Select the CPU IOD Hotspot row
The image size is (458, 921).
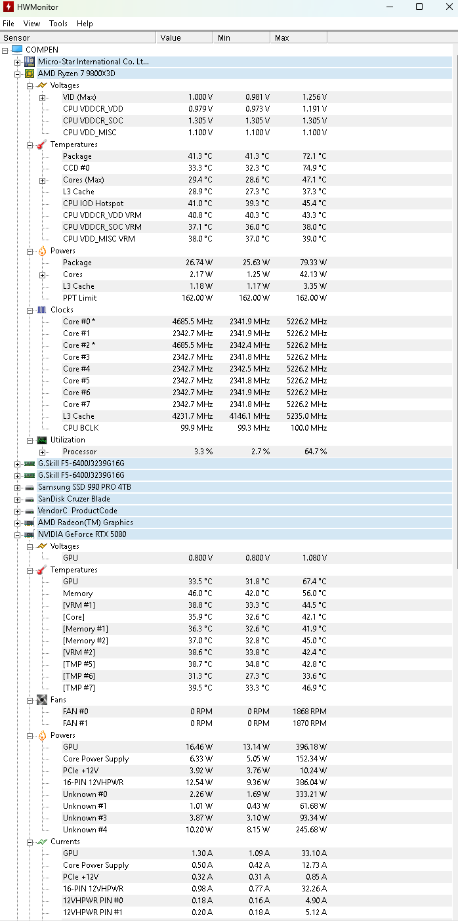[x=195, y=203]
